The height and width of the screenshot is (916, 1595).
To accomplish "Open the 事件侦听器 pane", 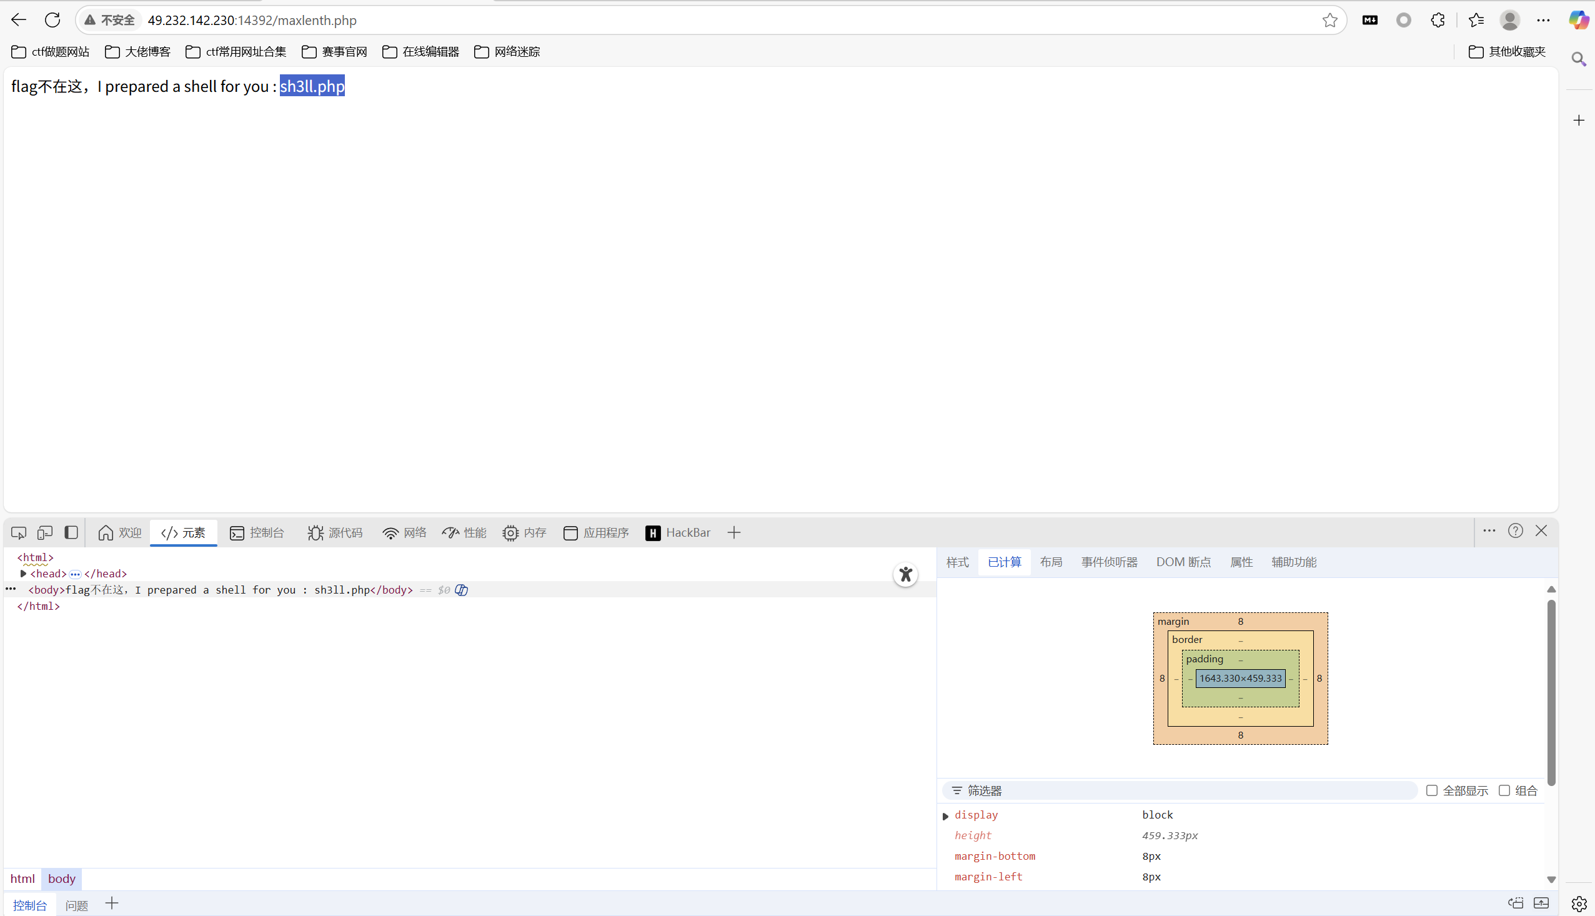I will [x=1109, y=562].
